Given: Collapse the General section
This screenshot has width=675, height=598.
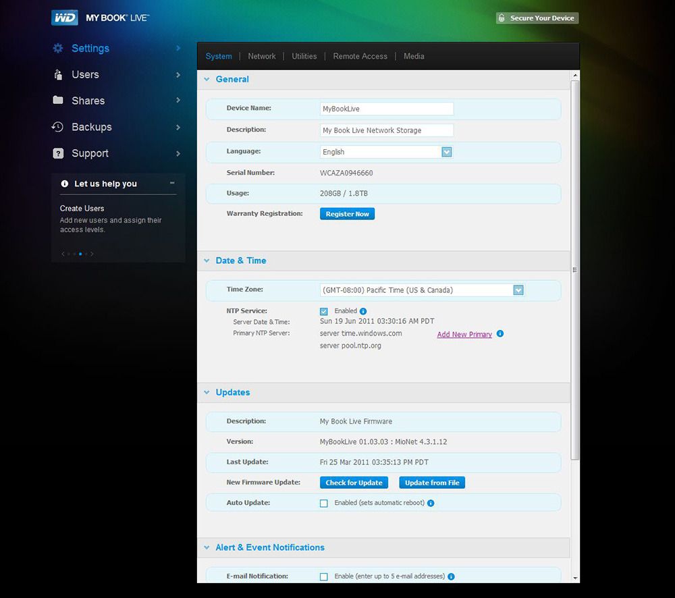Looking at the screenshot, I should (207, 79).
